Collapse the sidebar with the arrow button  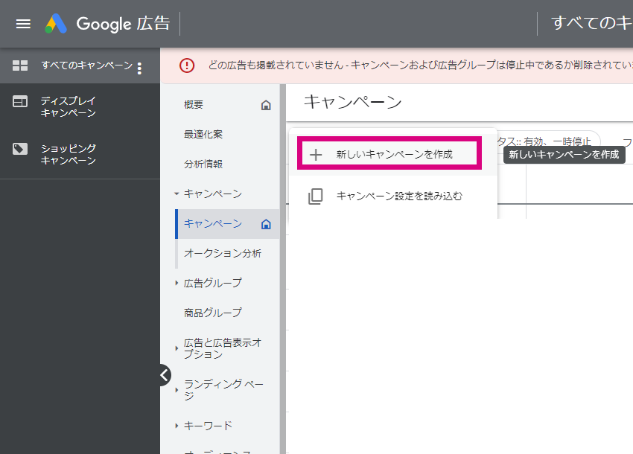pyautogui.click(x=165, y=375)
